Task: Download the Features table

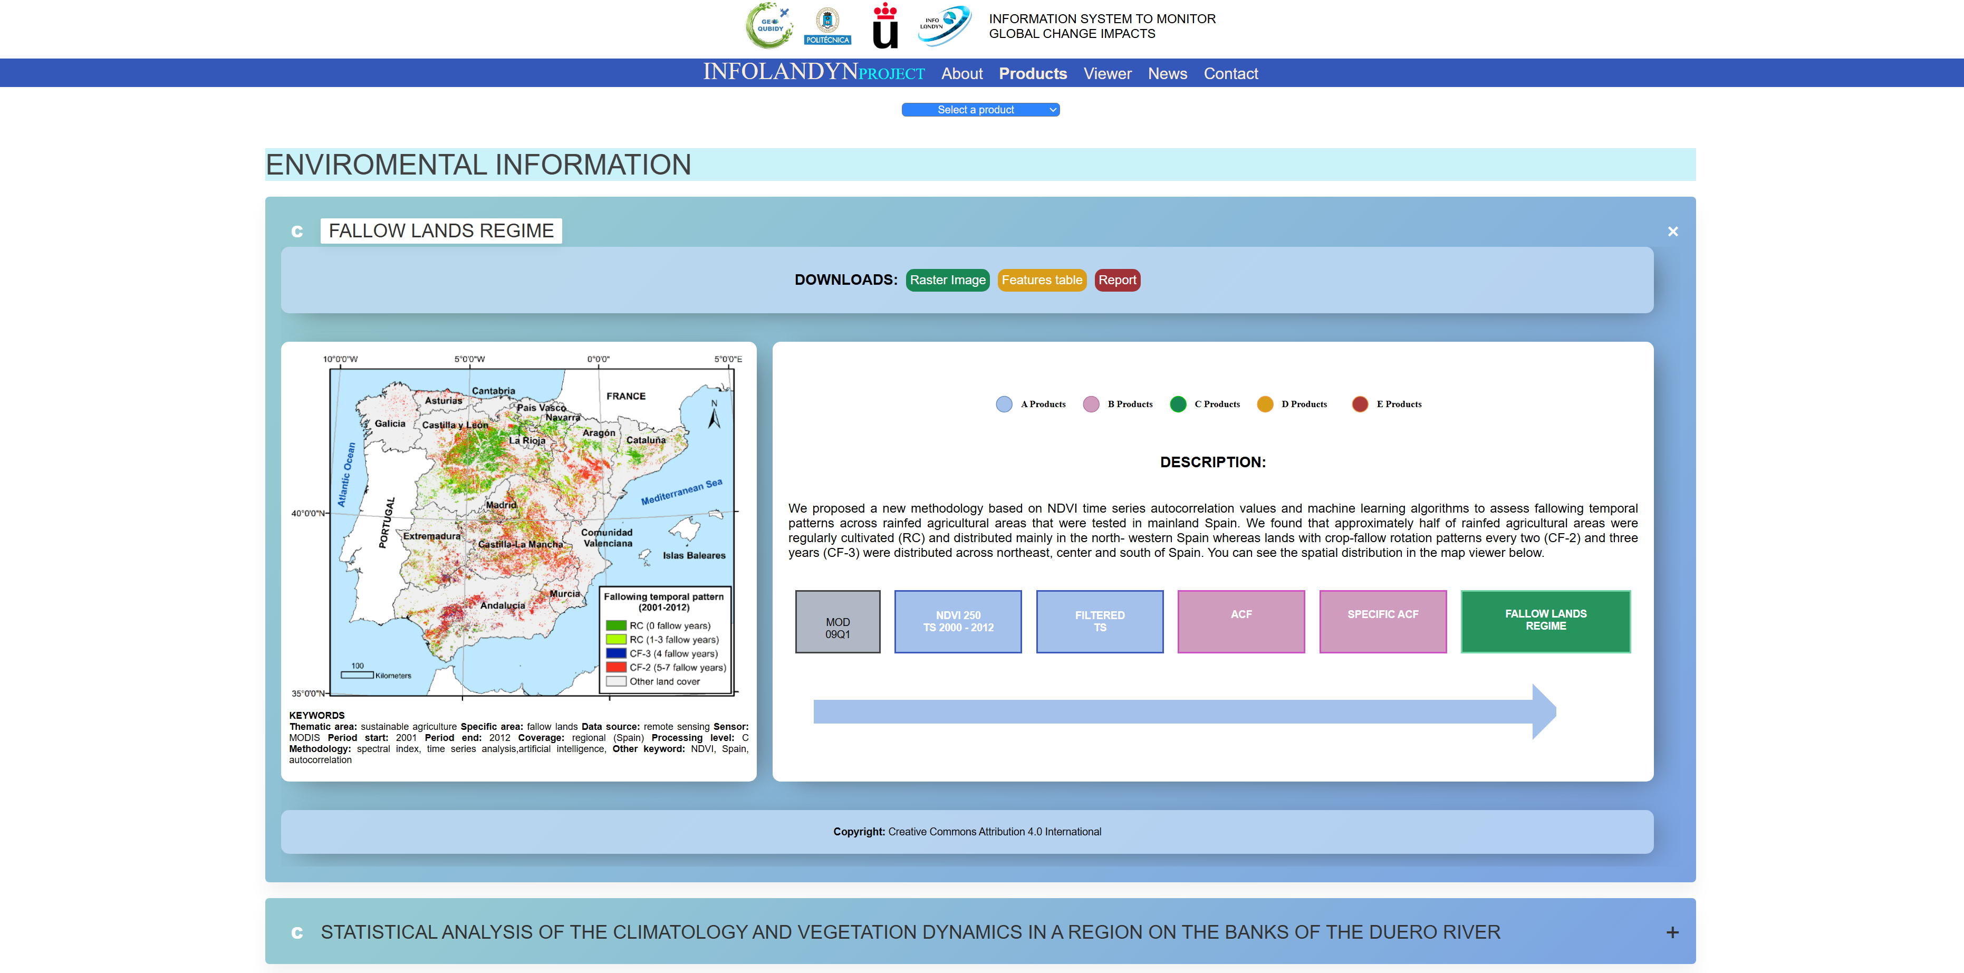Action: [x=1042, y=280]
